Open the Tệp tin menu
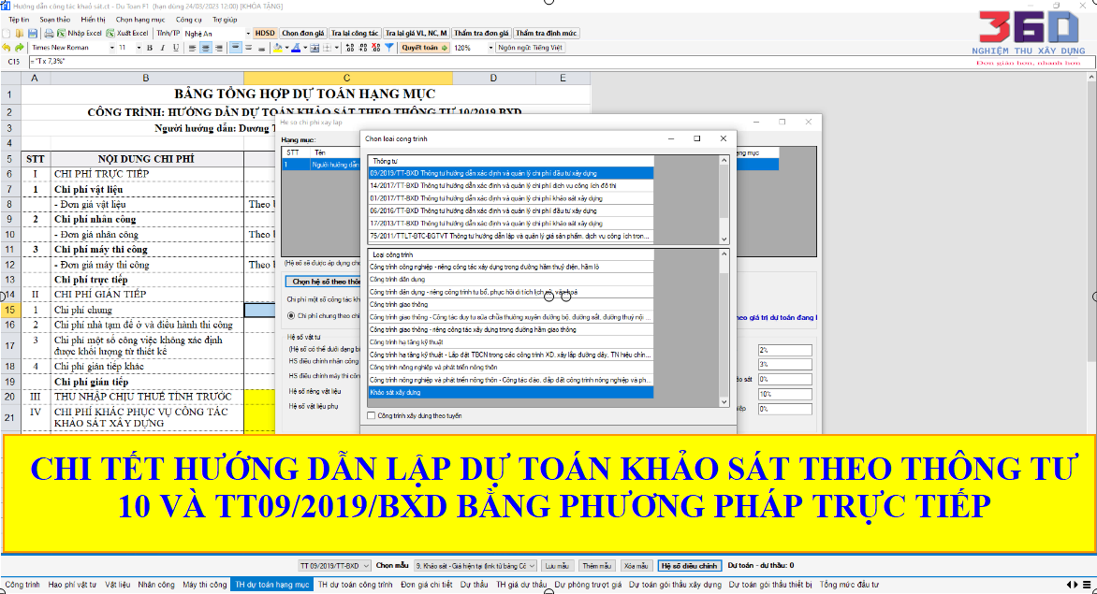The image size is (1097, 594). [19, 20]
